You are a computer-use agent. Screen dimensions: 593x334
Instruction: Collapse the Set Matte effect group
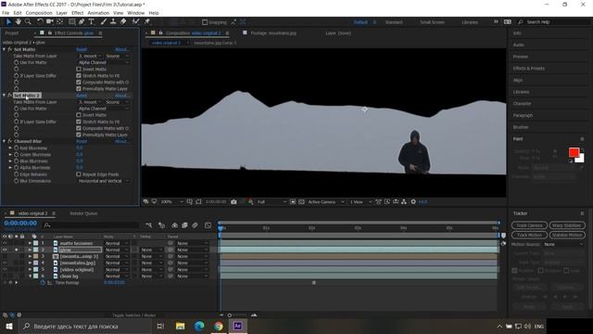coord(4,49)
